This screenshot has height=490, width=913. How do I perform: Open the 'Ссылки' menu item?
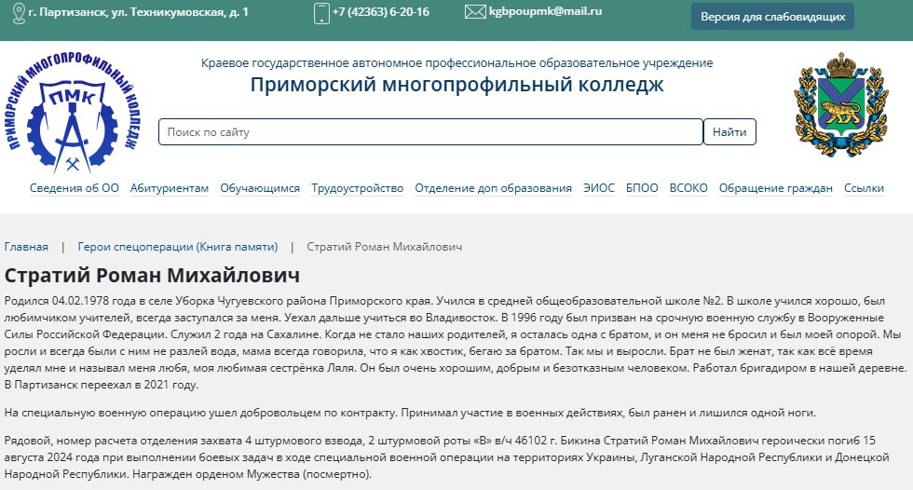click(864, 188)
